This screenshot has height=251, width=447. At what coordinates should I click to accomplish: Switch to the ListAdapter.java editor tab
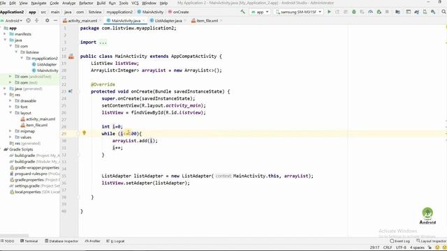tap(168, 21)
